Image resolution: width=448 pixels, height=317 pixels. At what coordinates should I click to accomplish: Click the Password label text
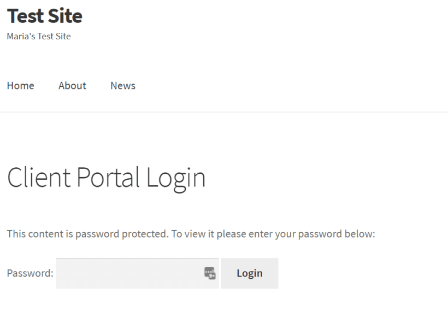[x=28, y=272]
